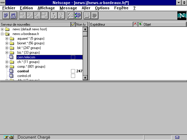This screenshot has width=187, height=140.
Task: Open the Fichier menu
Action: tap(9, 8)
